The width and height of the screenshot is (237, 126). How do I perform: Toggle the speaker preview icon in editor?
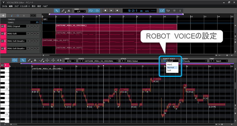[x=15, y=60]
